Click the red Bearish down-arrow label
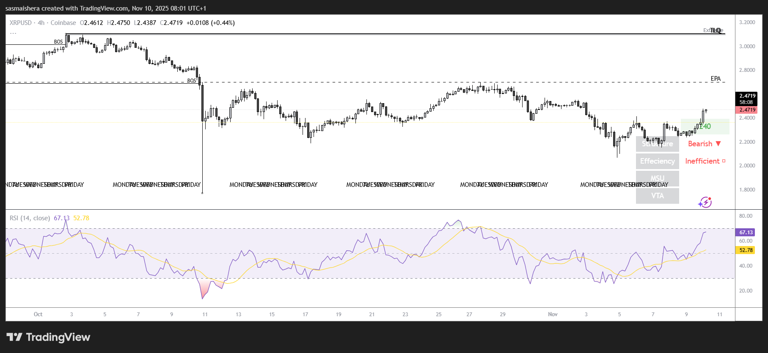768x353 pixels. point(705,144)
